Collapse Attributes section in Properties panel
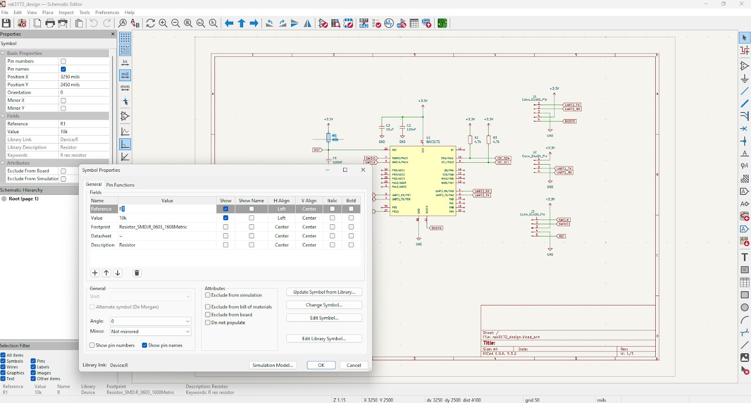The width and height of the screenshot is (751, 403). click(3, 163)
